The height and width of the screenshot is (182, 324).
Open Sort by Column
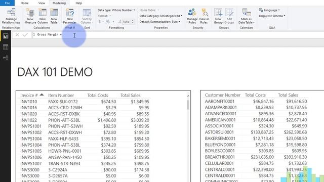click(x=87, y=16)
